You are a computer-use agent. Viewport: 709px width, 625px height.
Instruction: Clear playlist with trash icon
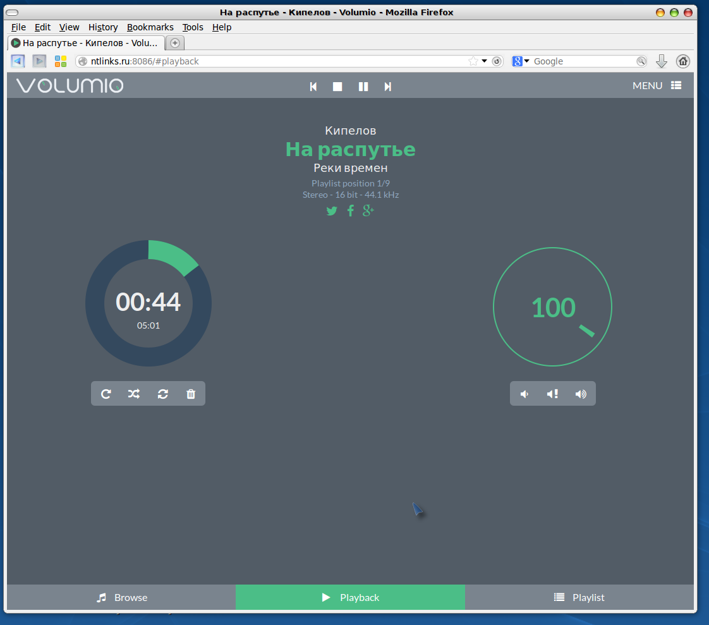click(191, 394)
